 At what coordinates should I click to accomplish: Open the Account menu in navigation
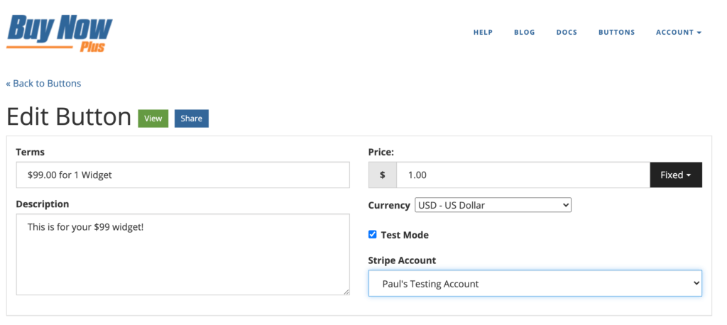coord(678,32)
